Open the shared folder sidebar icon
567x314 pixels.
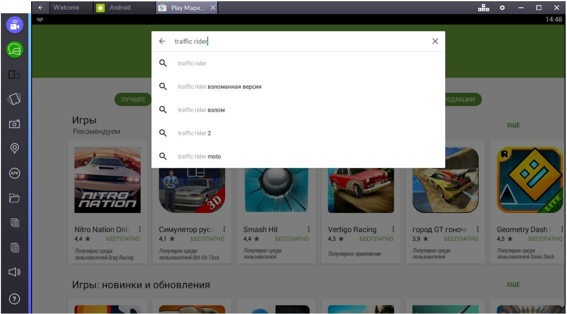pos(14,198)
